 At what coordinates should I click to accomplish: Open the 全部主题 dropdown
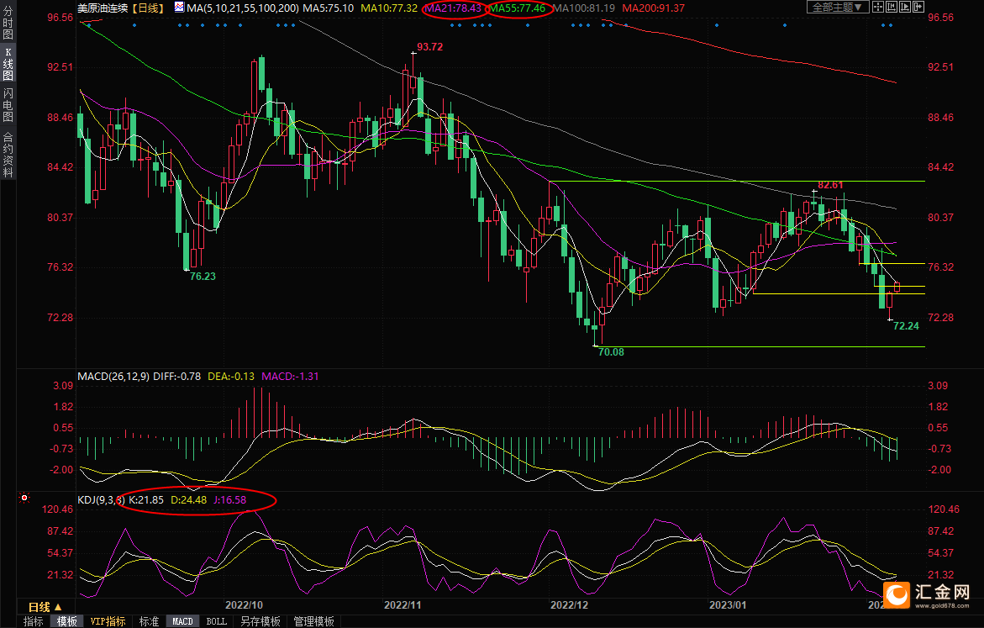837,7
